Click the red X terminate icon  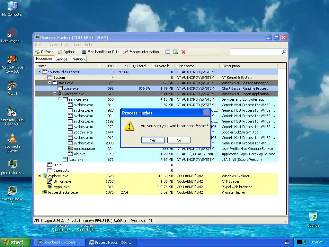tap(183, 52)
